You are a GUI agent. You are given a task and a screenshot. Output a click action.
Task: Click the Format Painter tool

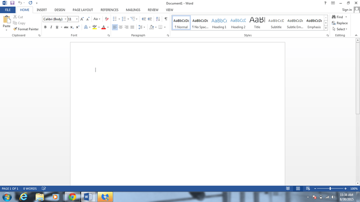point(26,29)
